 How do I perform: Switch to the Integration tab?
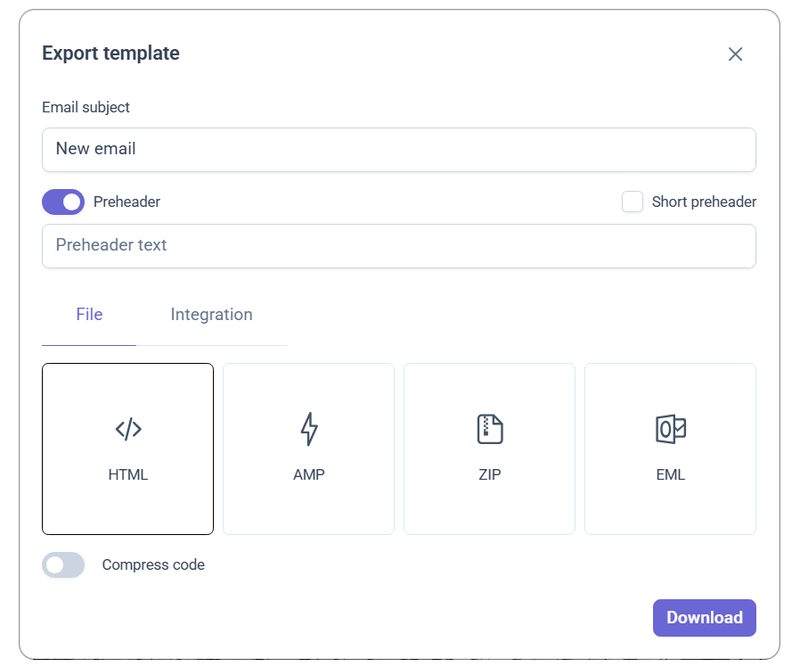pyautogui.click(x=211, y=315)
